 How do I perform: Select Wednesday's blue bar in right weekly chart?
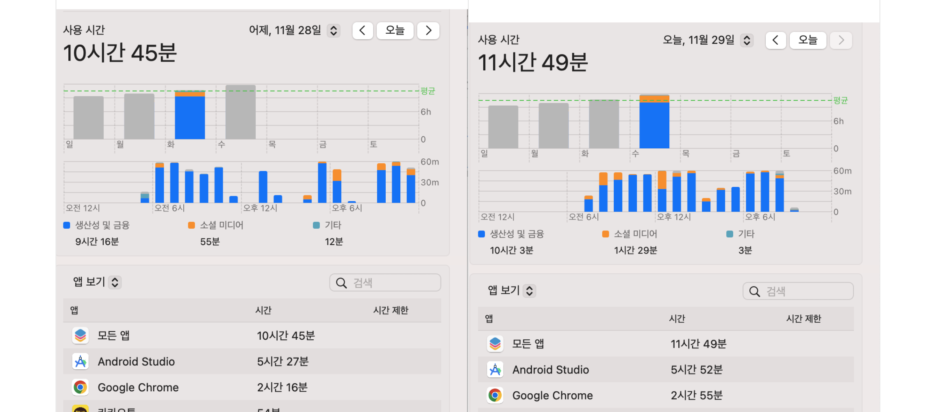click(654, 125)
